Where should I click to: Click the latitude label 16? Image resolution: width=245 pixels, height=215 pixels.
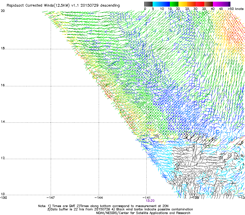3,85
